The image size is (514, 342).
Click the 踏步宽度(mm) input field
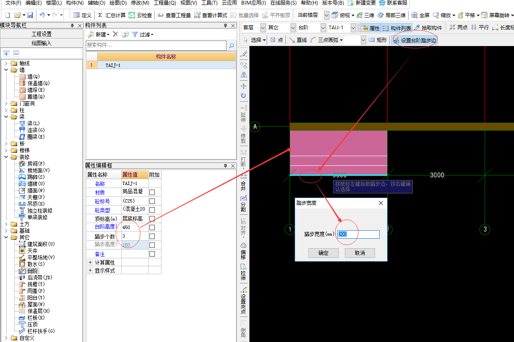coord(358,234)
